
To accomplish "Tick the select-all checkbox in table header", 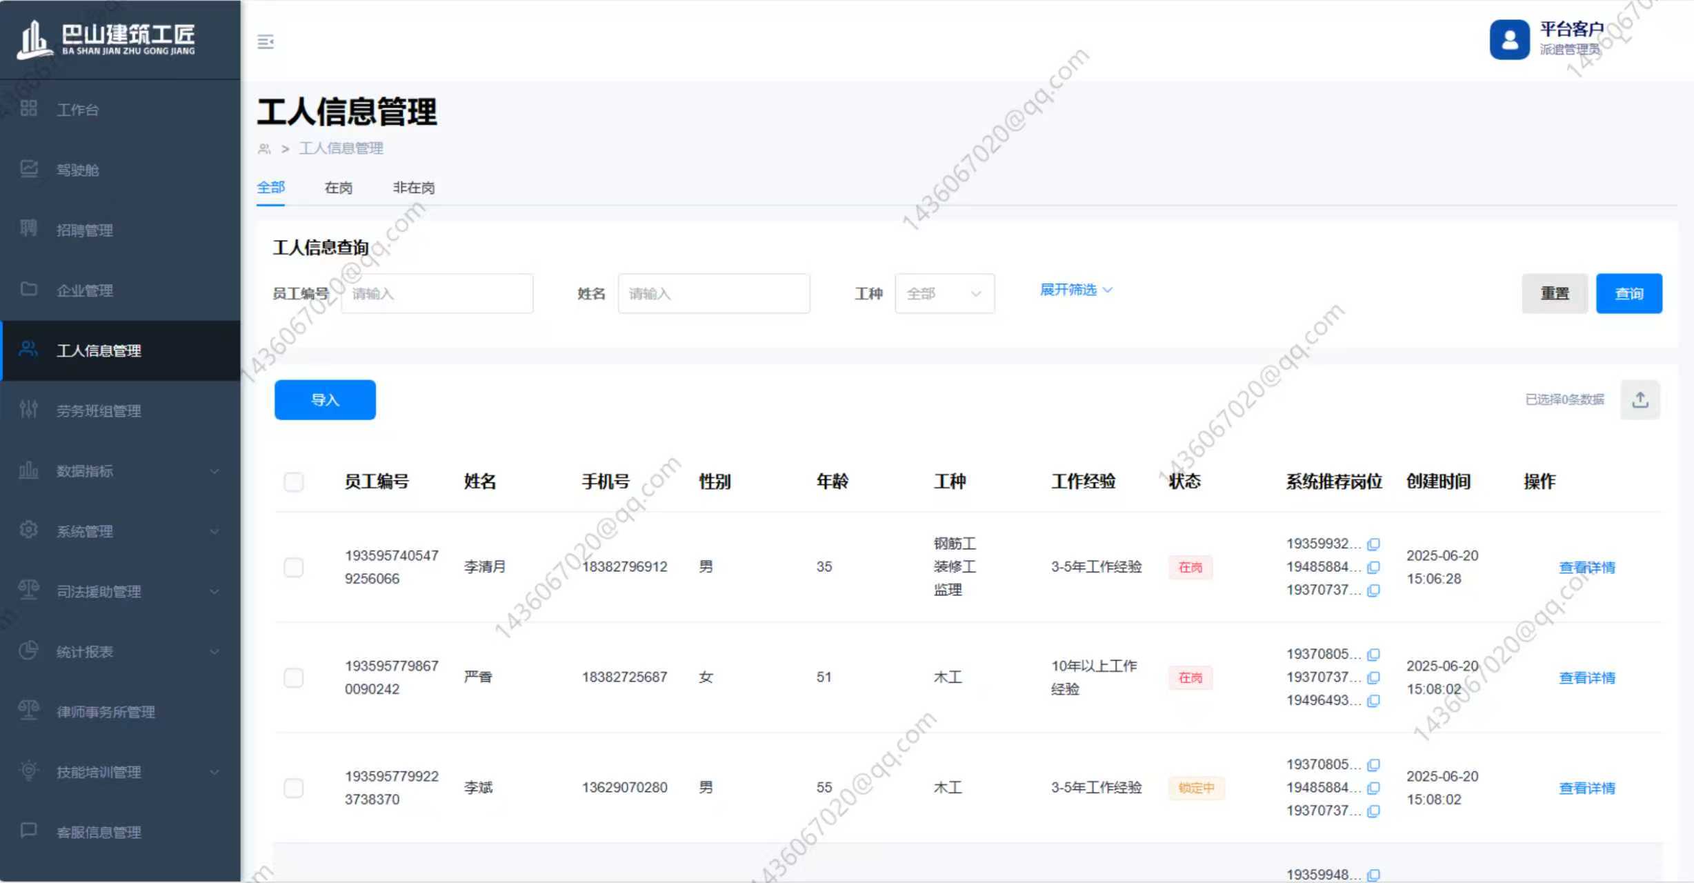I will (294, 482).
